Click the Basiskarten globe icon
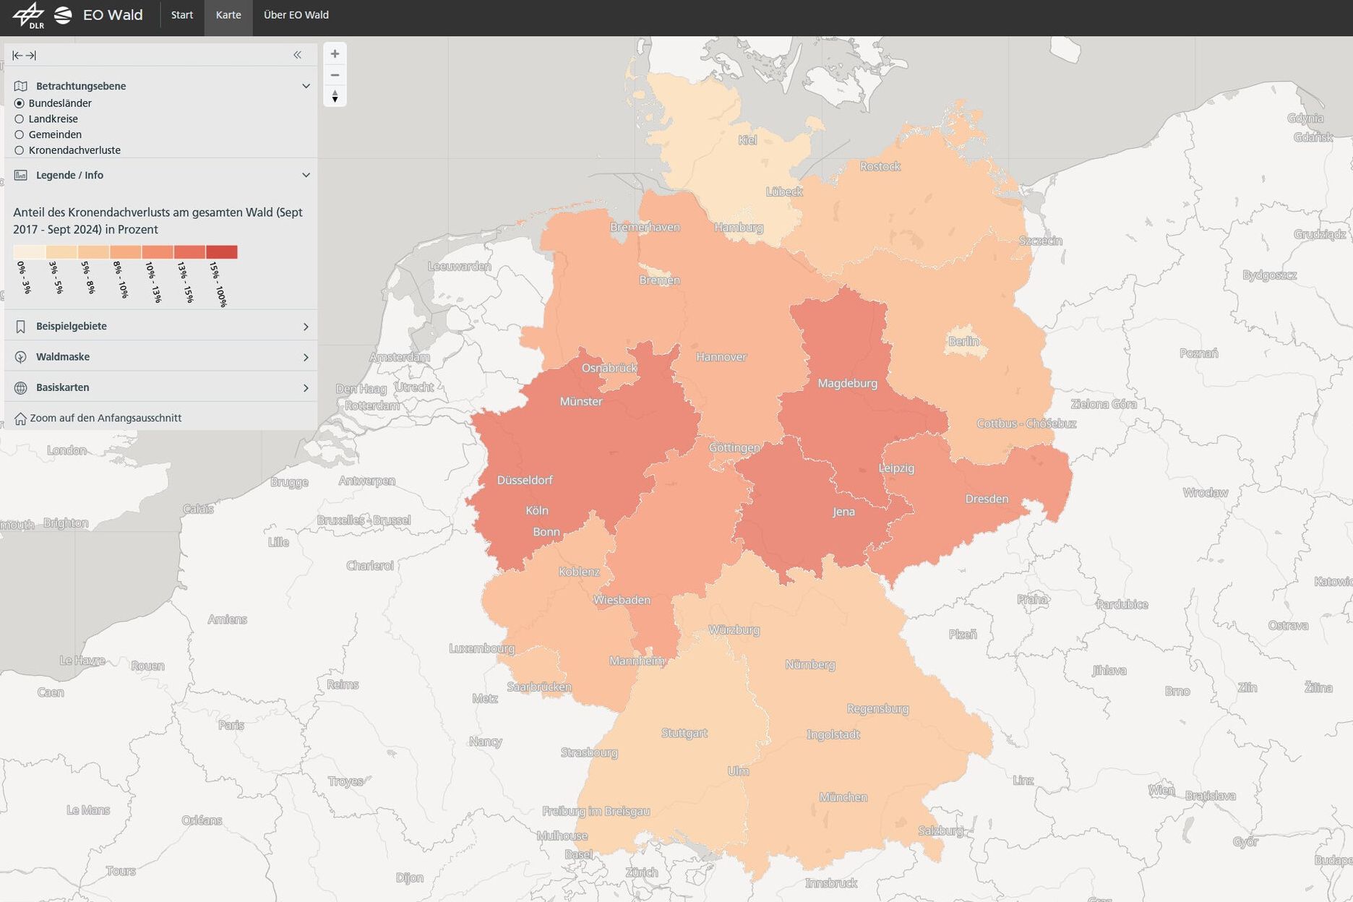The height and width of the screenshot is (902, 1353). click(20, 387)
